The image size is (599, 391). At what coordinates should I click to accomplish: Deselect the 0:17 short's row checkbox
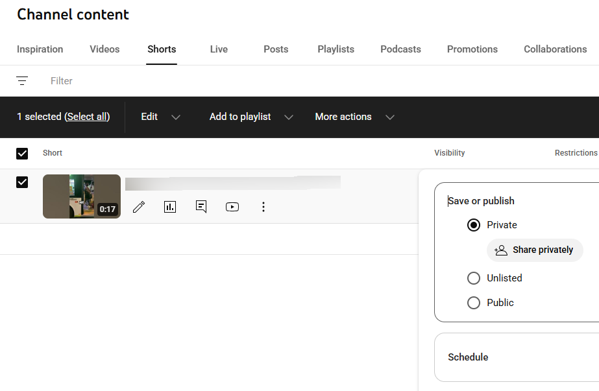(x=22, y=182)
